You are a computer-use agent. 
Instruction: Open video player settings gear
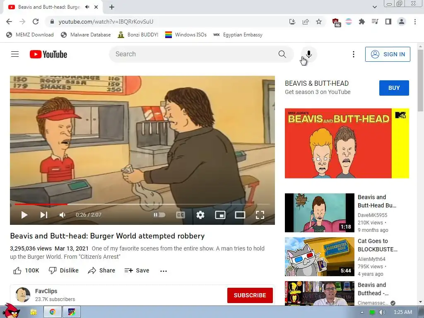click(200, 215)
